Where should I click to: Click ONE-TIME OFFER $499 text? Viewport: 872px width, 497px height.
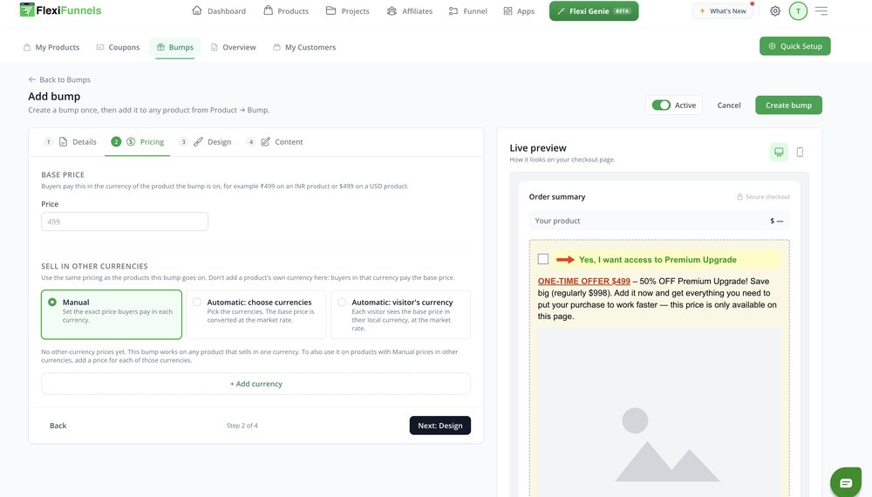584,282
